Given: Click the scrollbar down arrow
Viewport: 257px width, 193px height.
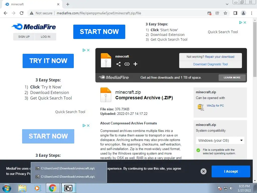Looking at the screenshot, I should point(255,181).
